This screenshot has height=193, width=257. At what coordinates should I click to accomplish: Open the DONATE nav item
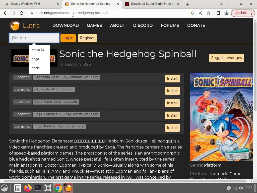(196, 25)
